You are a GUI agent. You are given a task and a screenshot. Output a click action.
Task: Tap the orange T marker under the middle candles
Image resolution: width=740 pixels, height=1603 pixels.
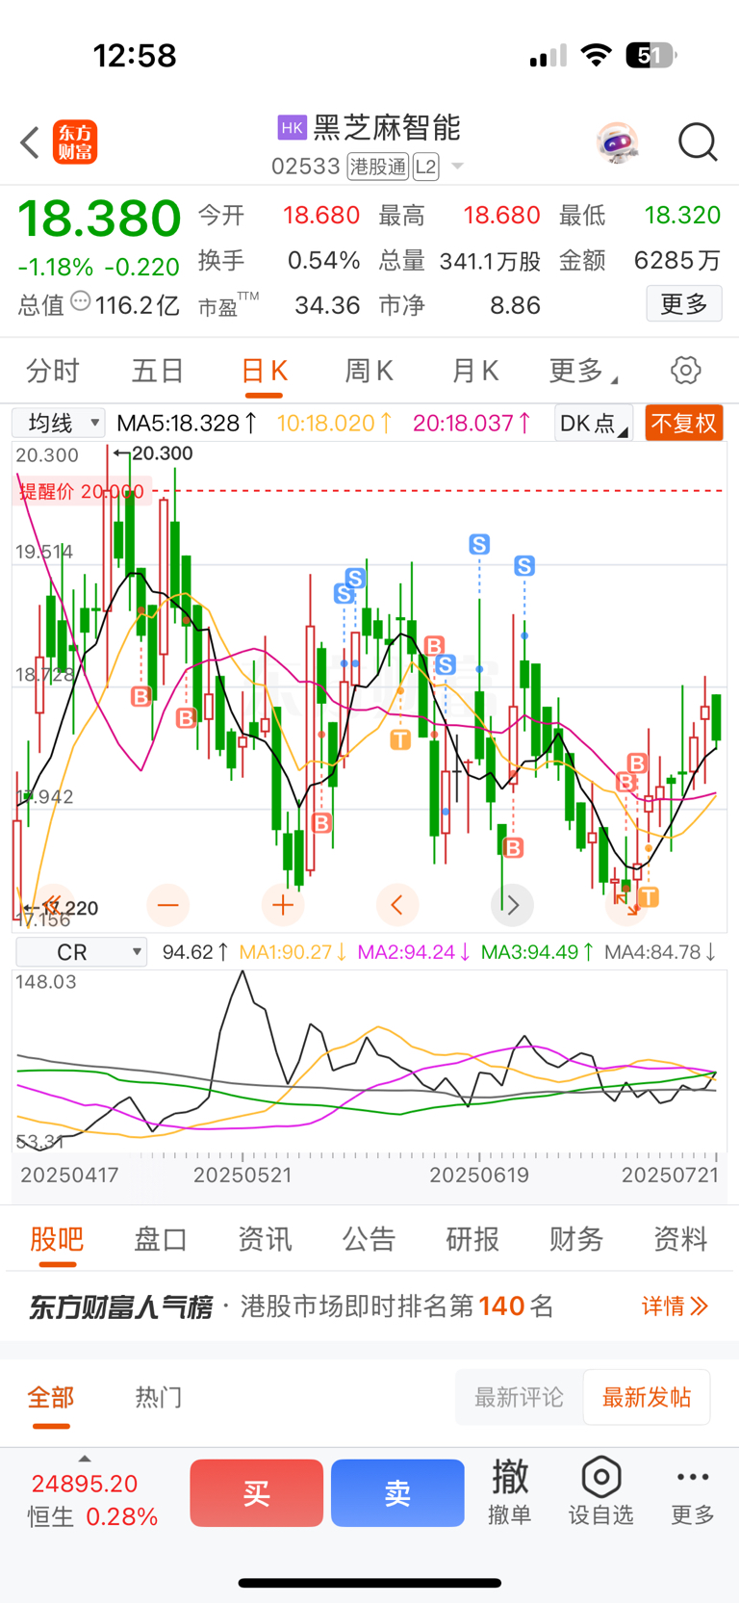point(400,739)
